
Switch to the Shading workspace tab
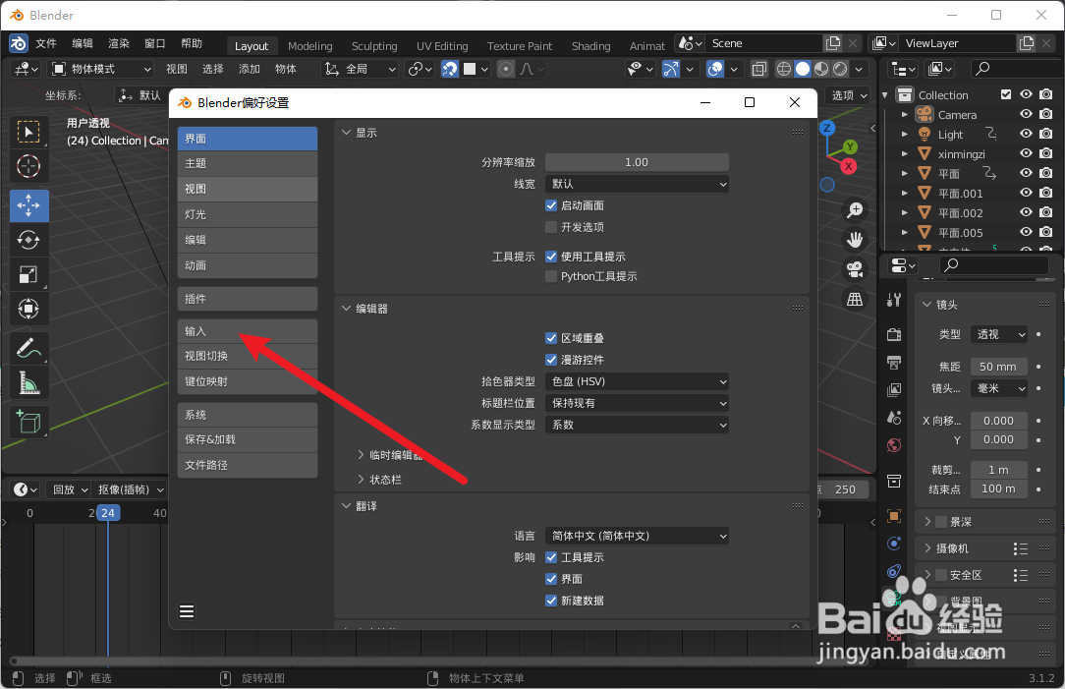pos(590,45)
